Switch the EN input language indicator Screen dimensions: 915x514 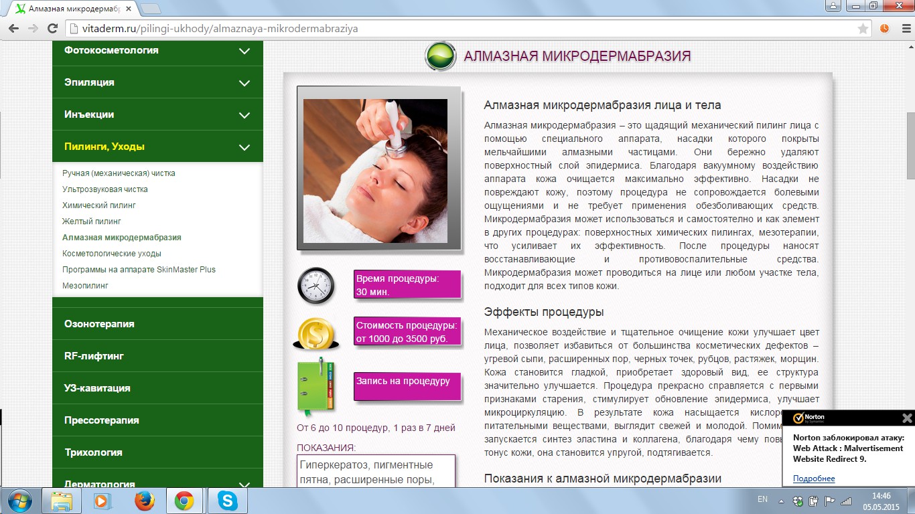tap(762, 499)
